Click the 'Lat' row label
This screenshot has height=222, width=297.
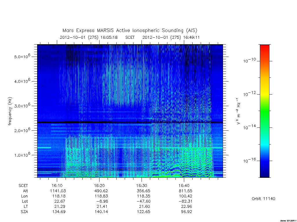25,201
